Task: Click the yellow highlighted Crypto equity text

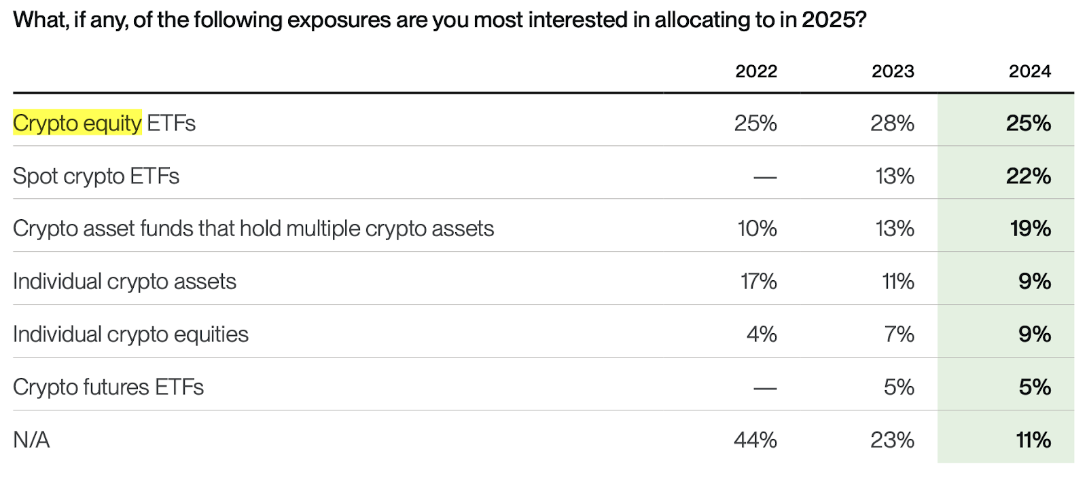Action: (x=77, y=123)
